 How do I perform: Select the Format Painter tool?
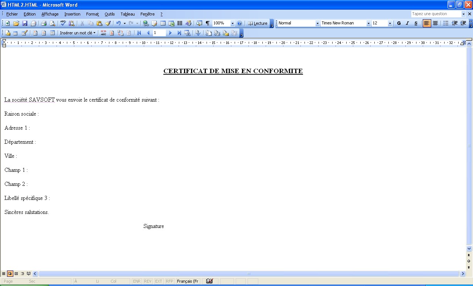[x=108, y=23]
